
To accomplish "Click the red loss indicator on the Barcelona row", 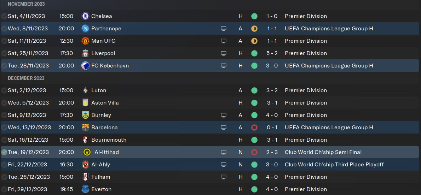I will point(254,128).
